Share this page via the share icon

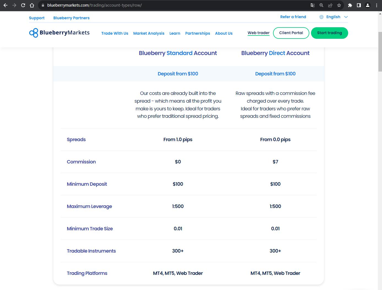click(x=330, y=5)
